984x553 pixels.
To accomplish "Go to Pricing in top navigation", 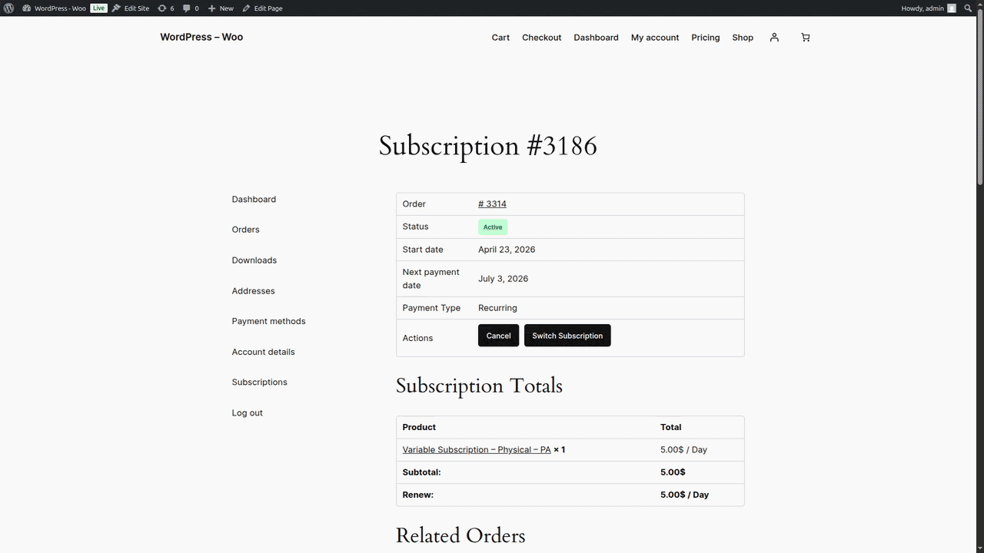I will 705,37.
